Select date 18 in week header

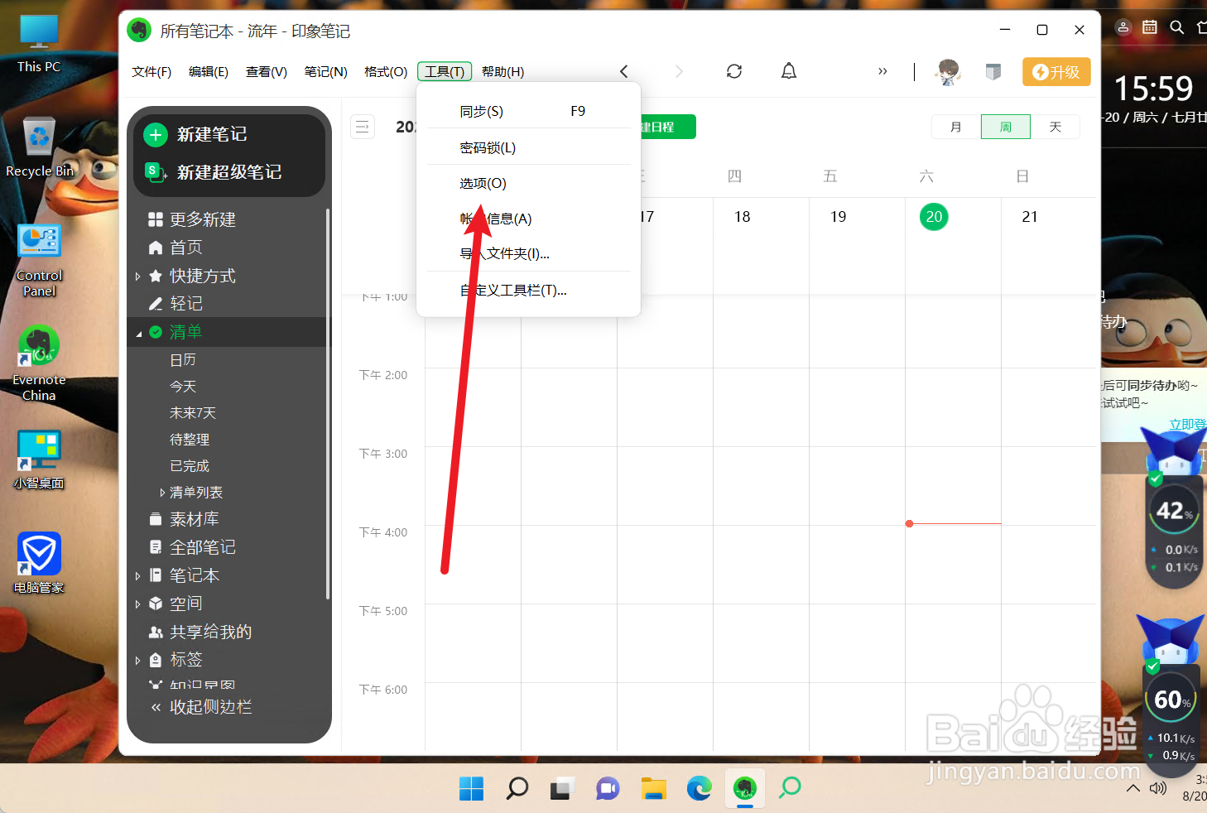[743, 217]
